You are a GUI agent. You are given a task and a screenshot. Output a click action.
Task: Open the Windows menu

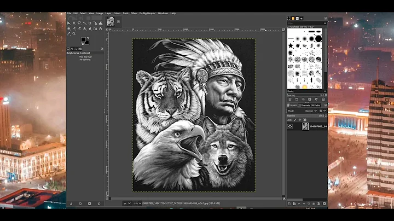tap(163, 13)
